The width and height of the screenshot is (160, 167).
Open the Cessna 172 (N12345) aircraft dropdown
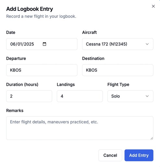click(x=118, y=44)
